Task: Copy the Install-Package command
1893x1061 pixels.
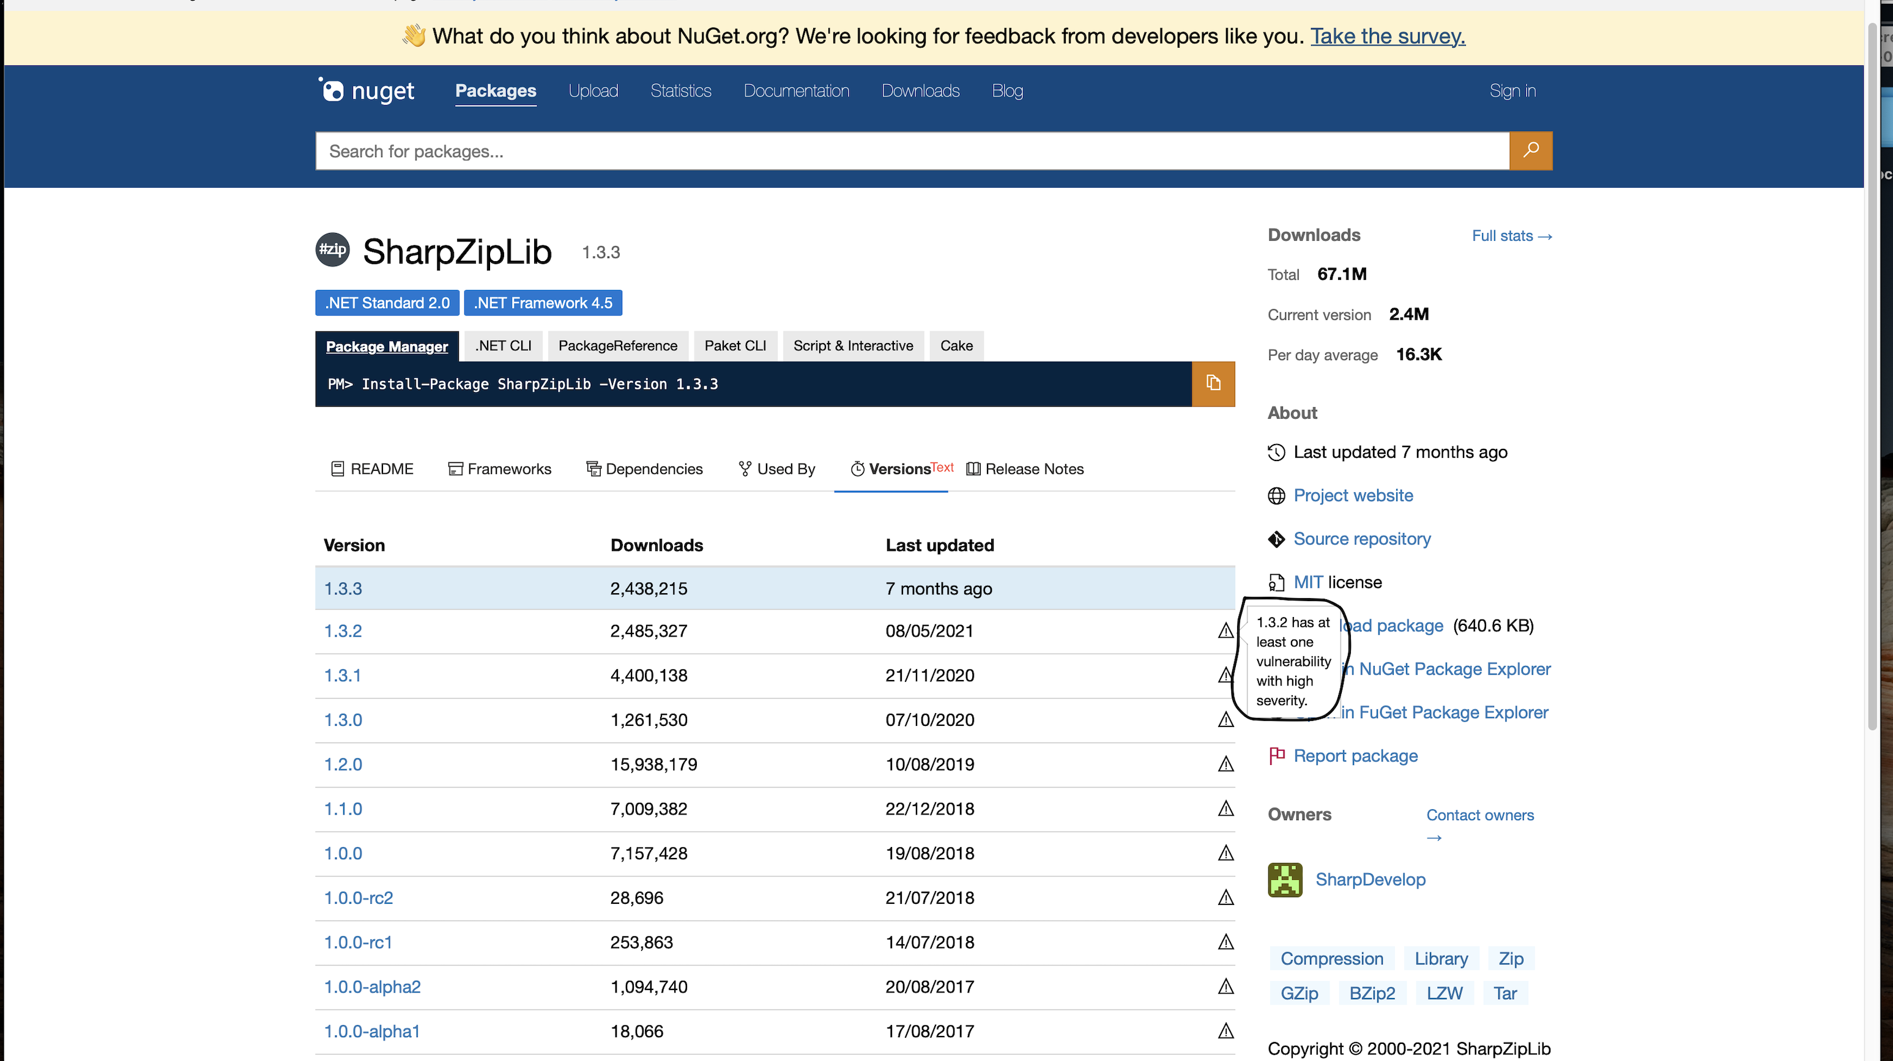Action: tap(1213, 383)
